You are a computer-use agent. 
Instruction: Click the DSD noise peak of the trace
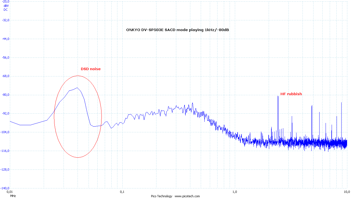point(77,88)
